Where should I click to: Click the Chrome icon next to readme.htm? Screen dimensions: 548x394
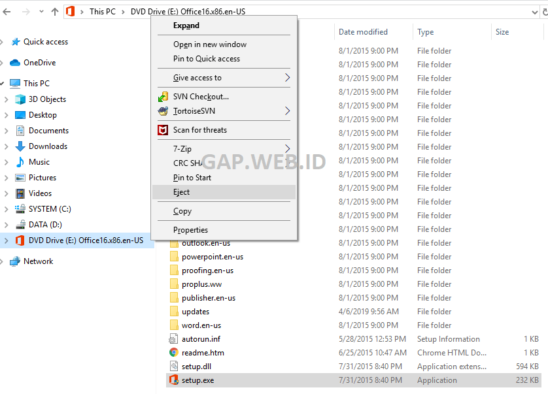tap(174, 352)
